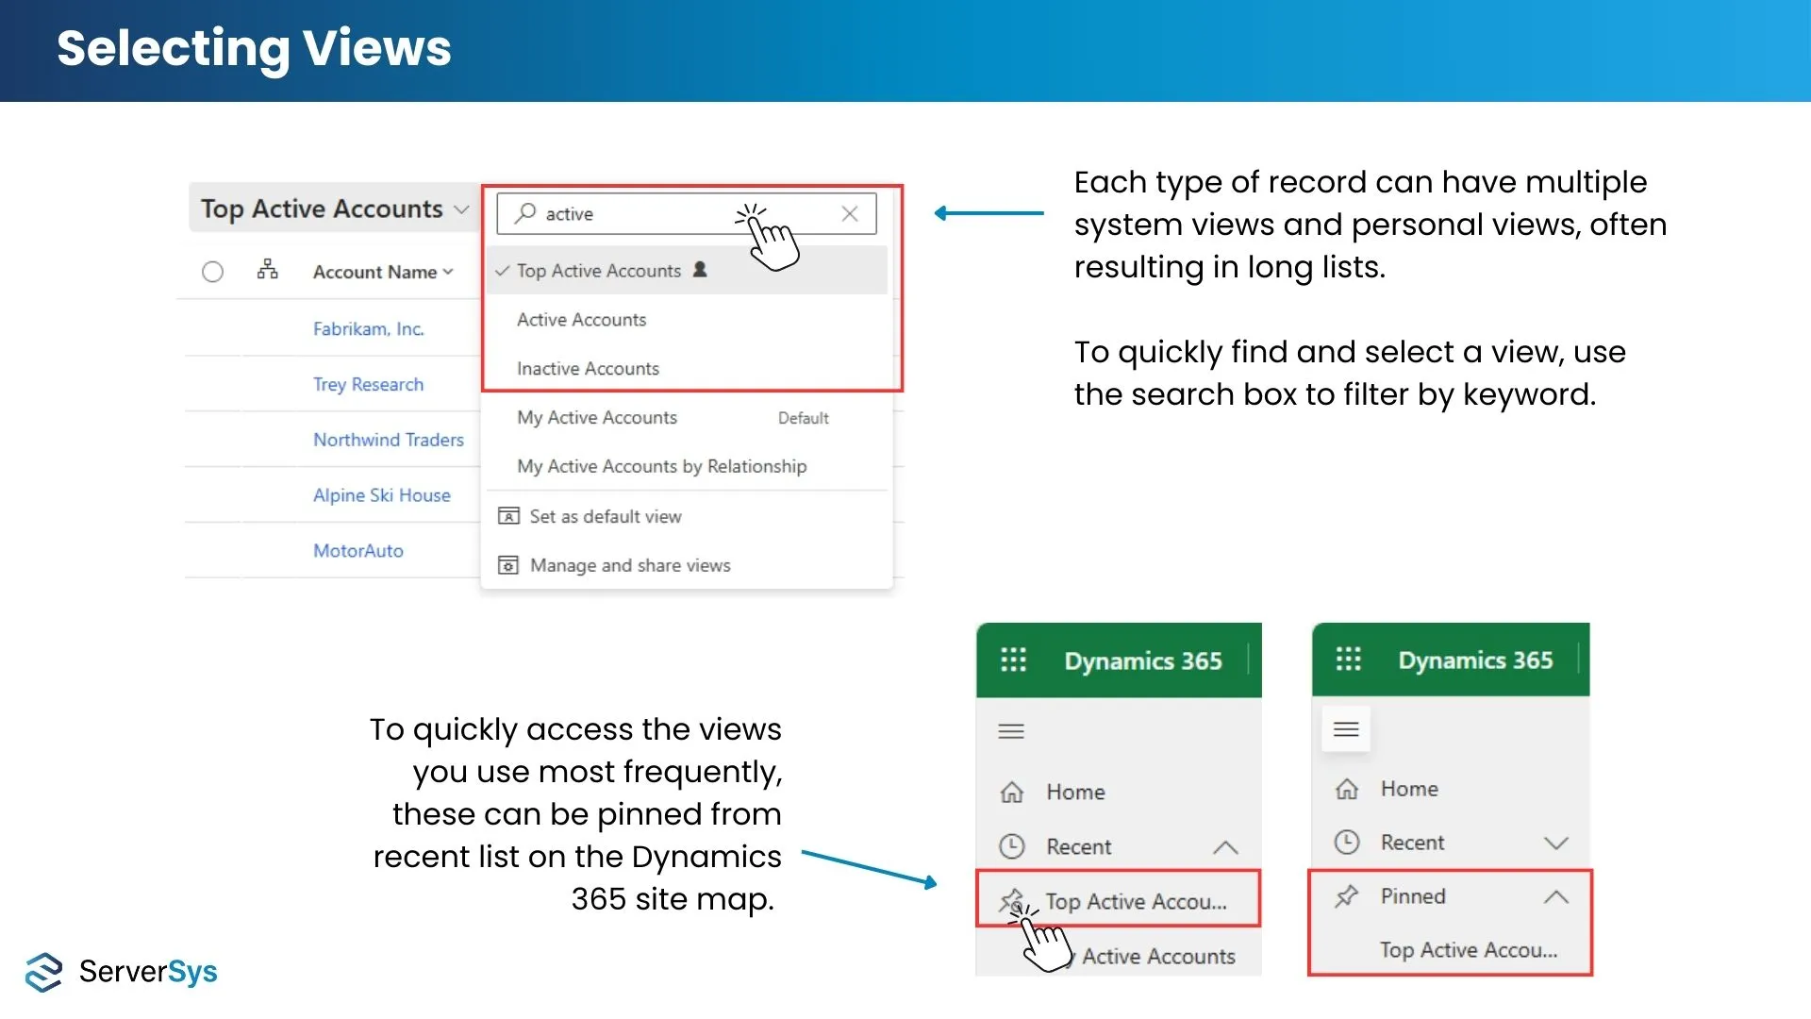The height and width of the screenshot is (1019, 1811).
Task: Open the Northwind Traders account record
Action: tap(389, 440)
